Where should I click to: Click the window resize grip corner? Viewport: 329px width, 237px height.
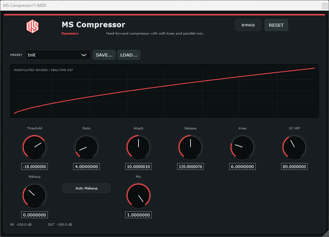325,233
